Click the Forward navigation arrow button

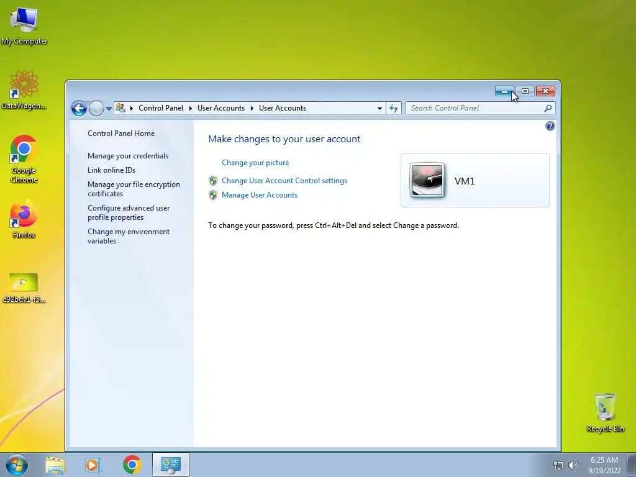[96, 108]
